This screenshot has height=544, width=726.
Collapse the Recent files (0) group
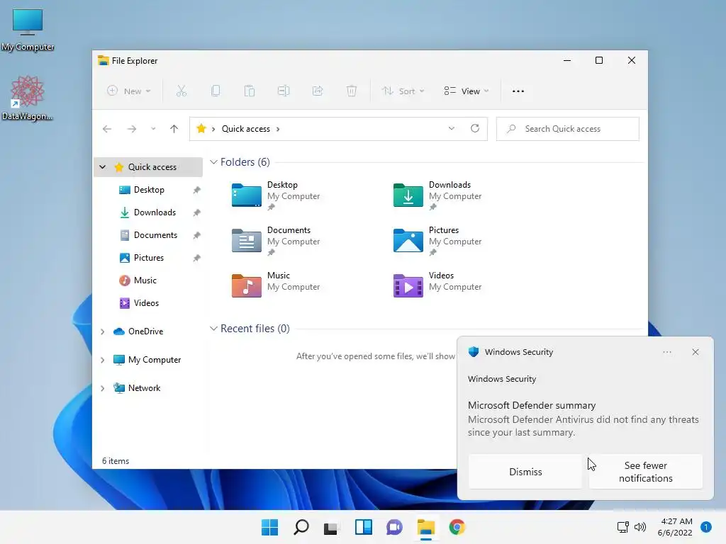[x=213, y=329]
